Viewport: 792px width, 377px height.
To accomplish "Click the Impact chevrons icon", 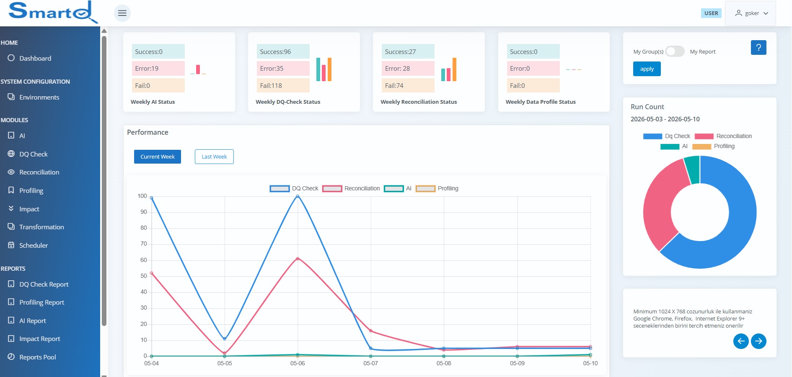I will [11, 208].
